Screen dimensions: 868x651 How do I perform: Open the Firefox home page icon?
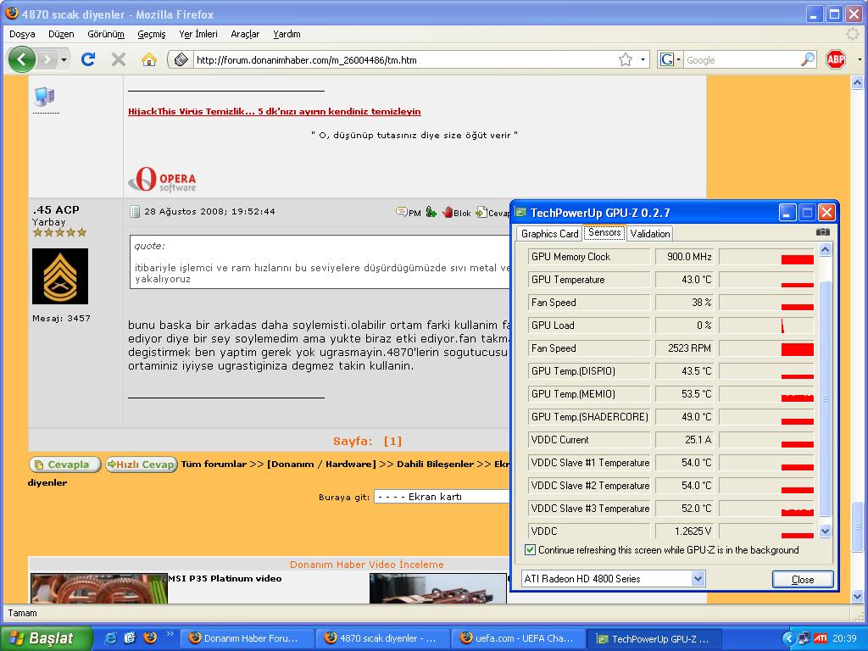149,59
